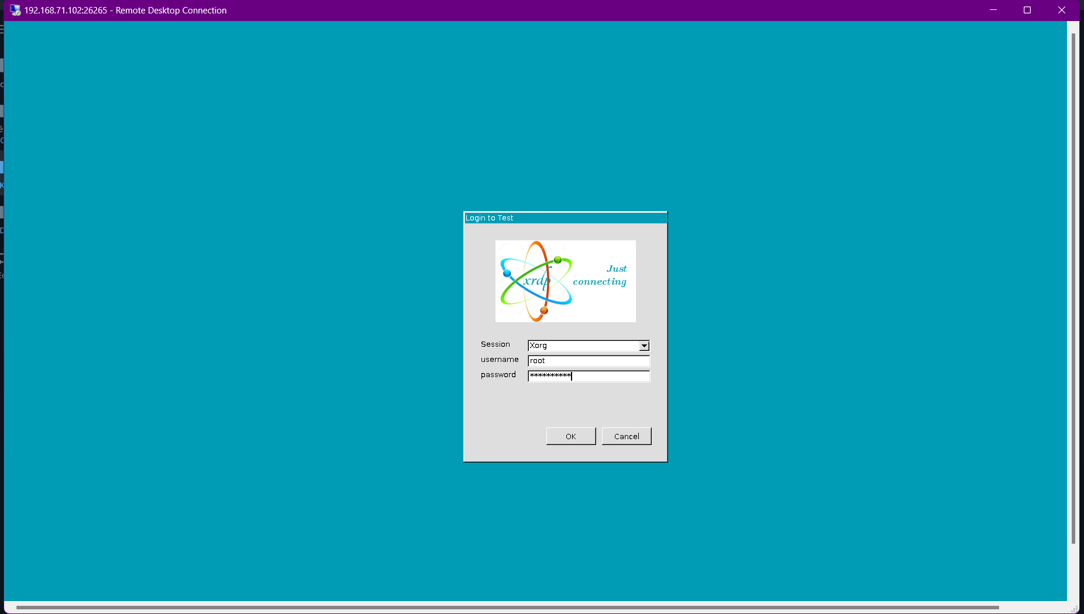1084x614 pixels.
Task: Click the password label text
Action: pos(498,375)
